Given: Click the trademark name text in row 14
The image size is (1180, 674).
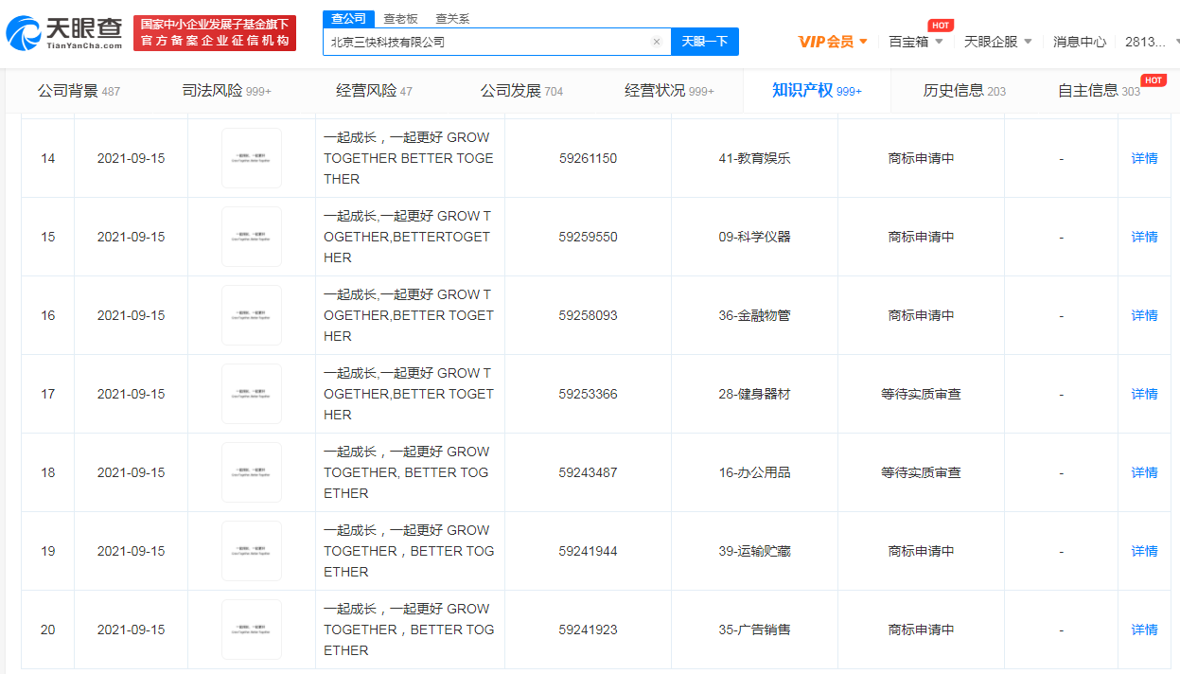Looking at the screenshot, I should 409,158.
